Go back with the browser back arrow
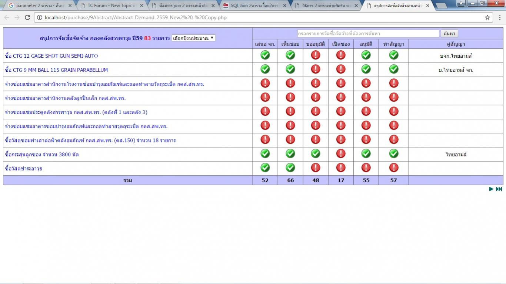 tap(7, 17)
